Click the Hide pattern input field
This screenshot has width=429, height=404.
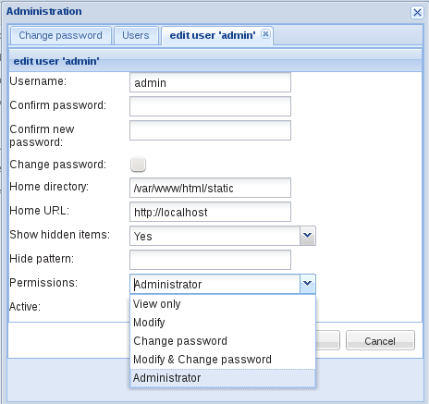pyautogui.click(x=210, y=260)
